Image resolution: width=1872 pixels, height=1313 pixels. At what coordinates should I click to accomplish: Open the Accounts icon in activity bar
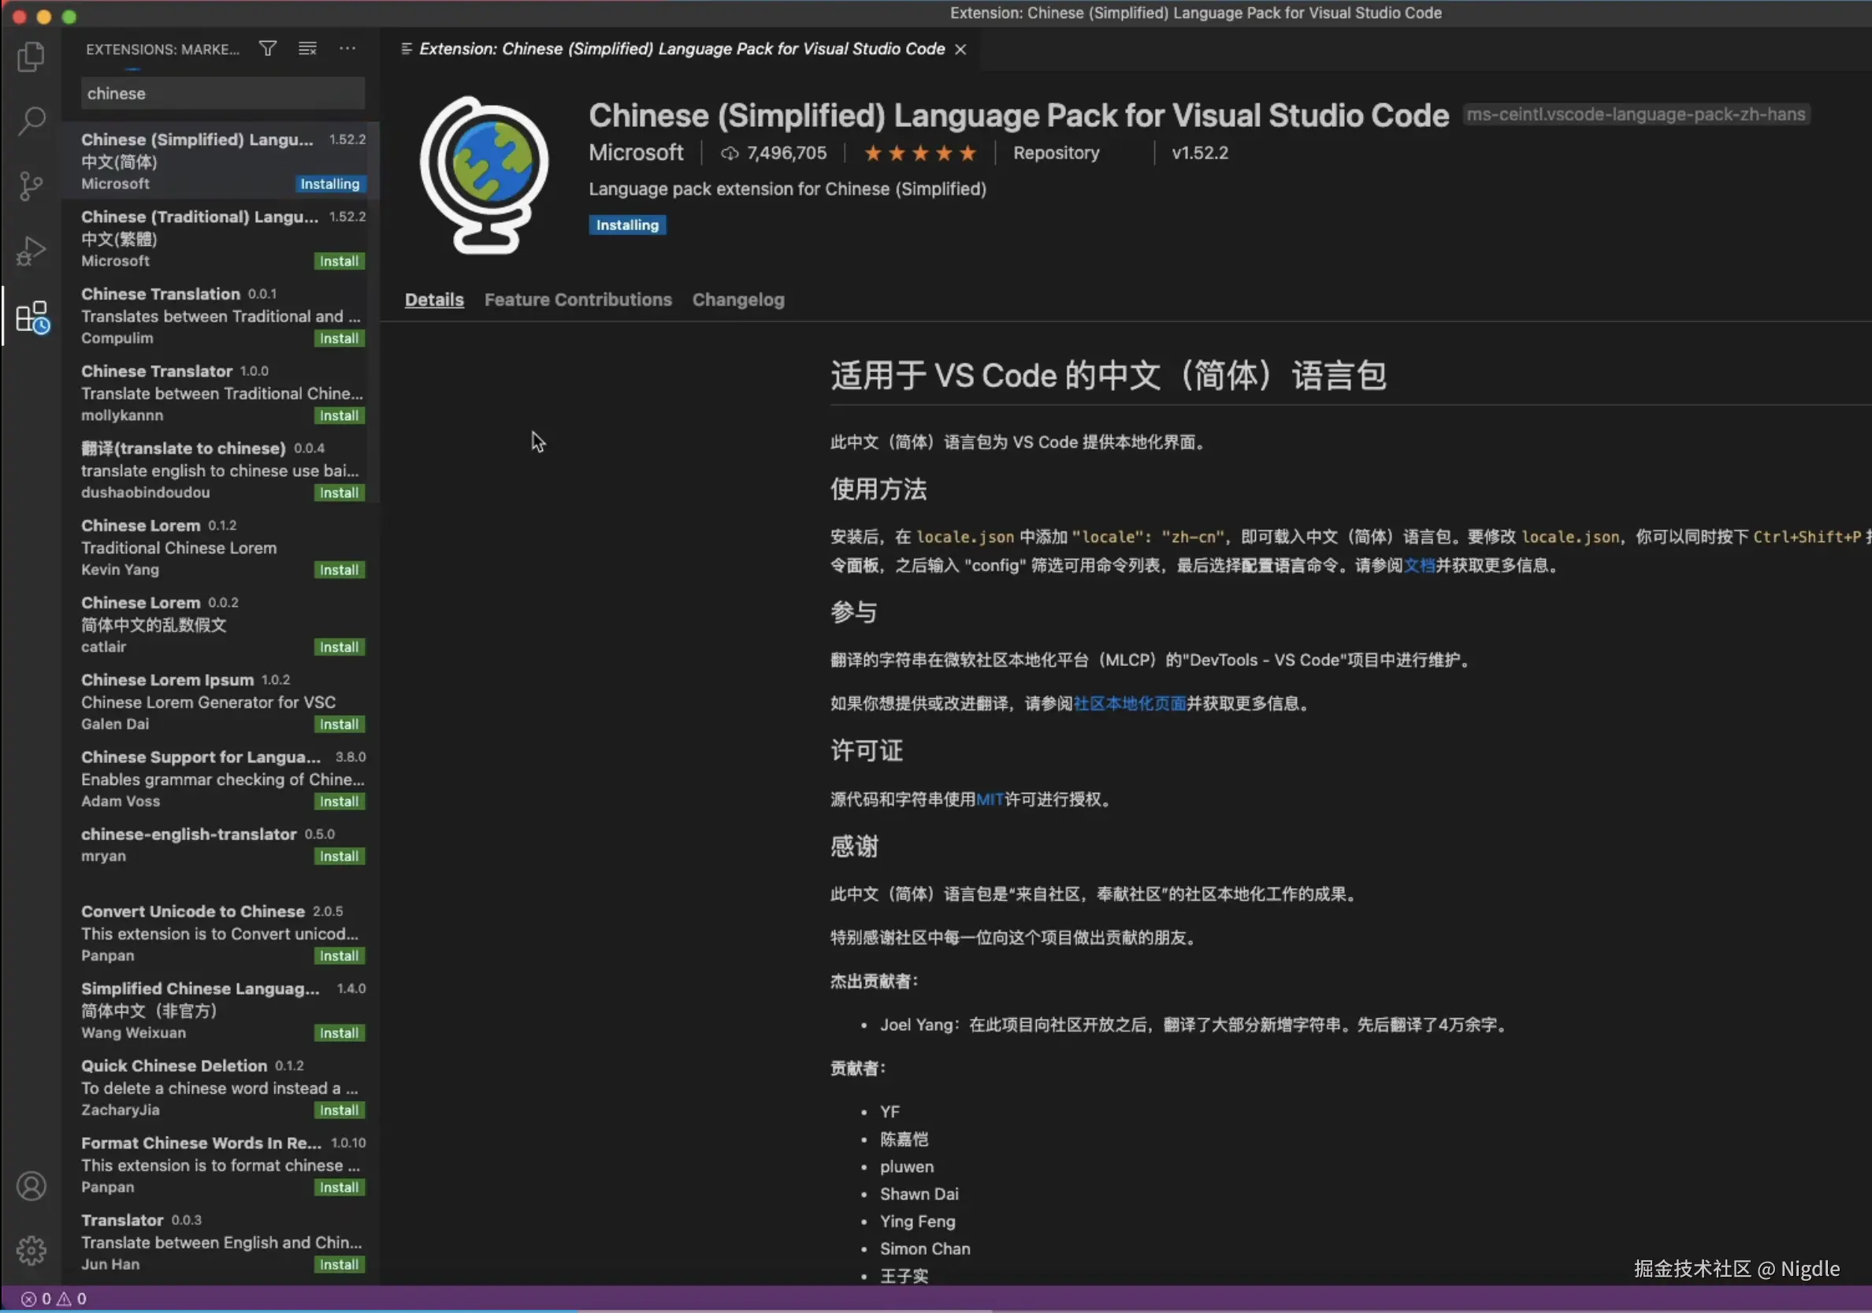click(31, 1187)
